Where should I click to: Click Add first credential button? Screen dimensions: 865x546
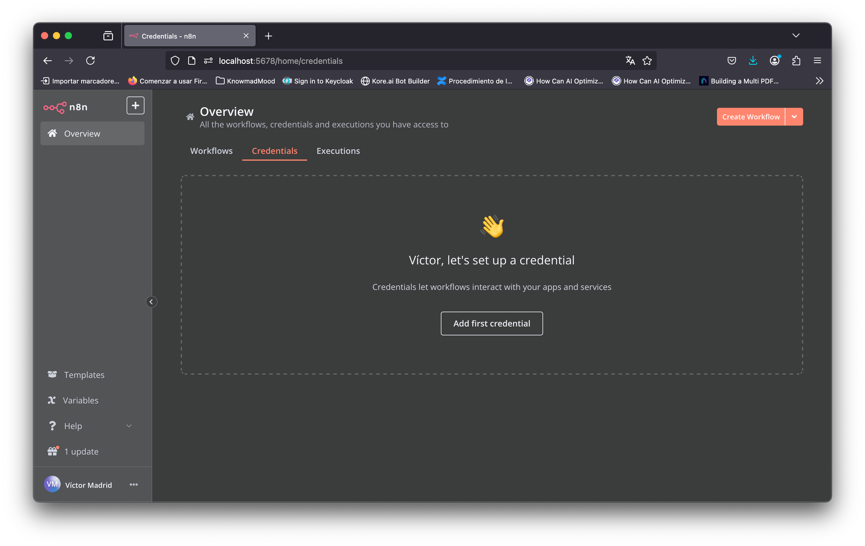pyautogui.click(x=491, y=323)
